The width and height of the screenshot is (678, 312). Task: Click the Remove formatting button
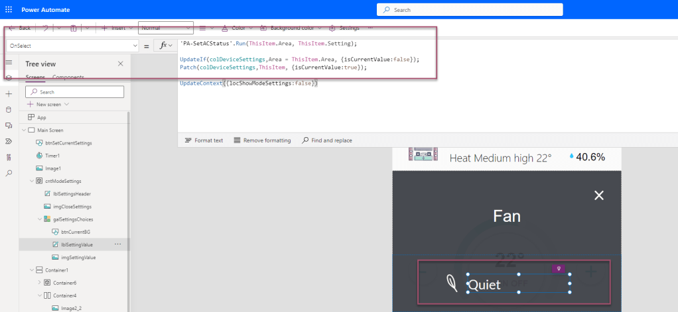[262, 140]
